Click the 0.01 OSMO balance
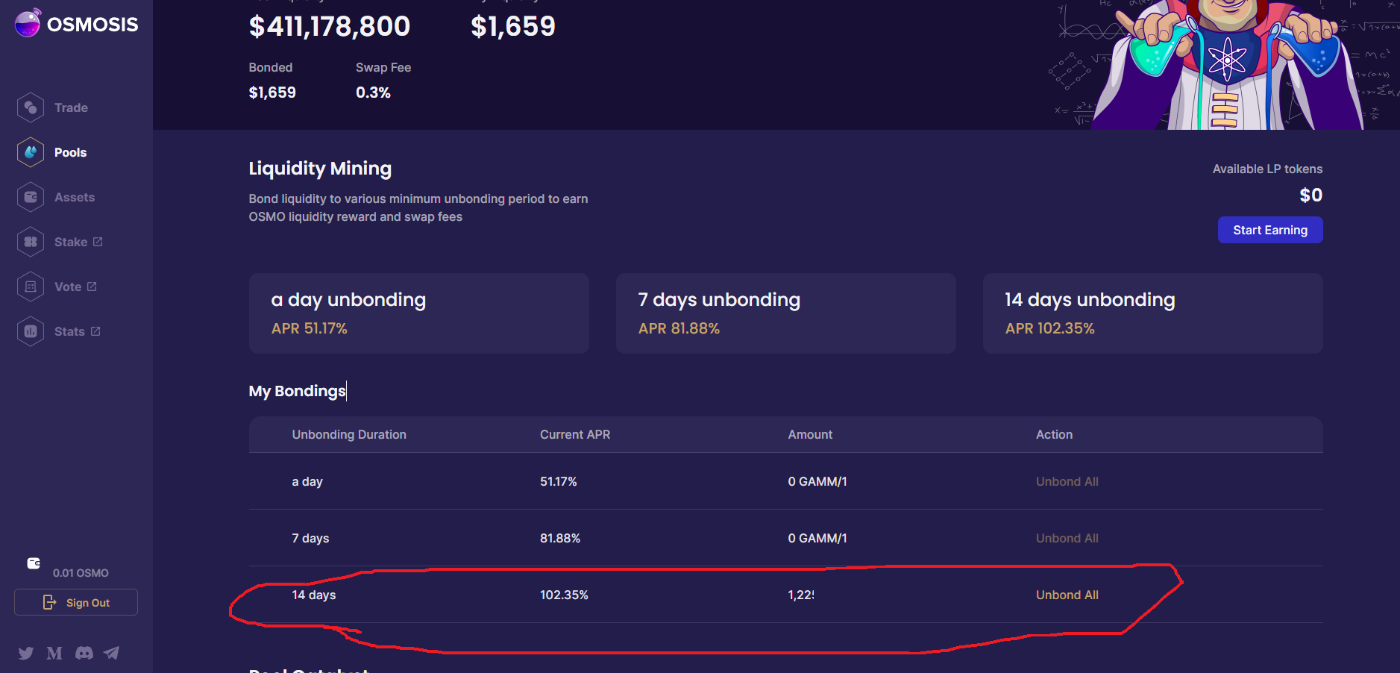 [x=81, y=573]
